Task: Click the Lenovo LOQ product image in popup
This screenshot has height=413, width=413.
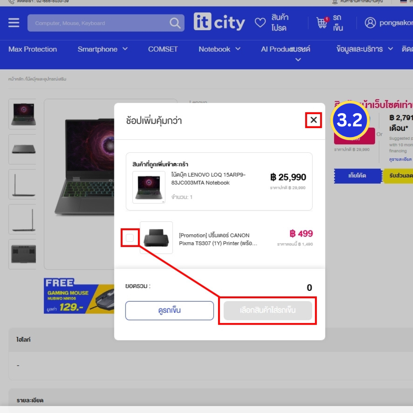Action: (x=149, y=187)
